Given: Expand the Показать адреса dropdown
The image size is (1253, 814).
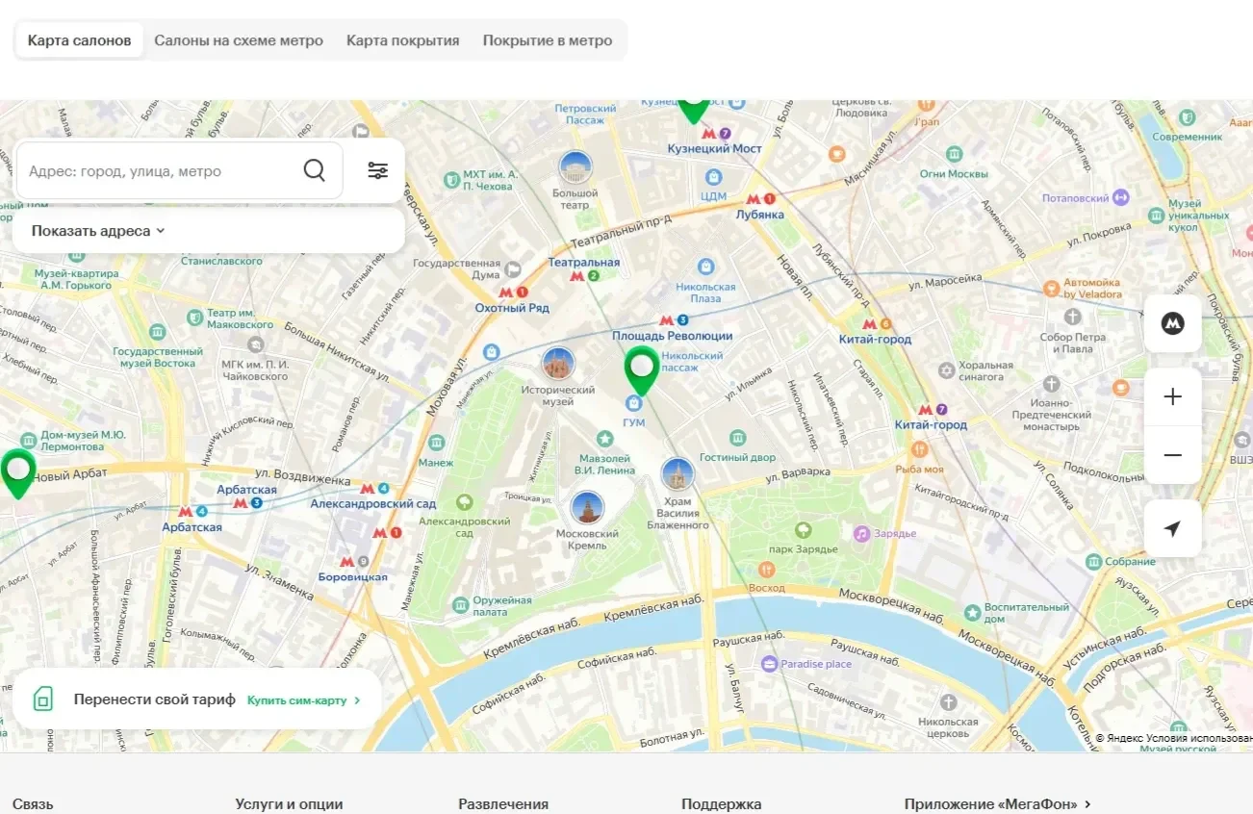Looking at the screenshot, I should tap(99, 231).
